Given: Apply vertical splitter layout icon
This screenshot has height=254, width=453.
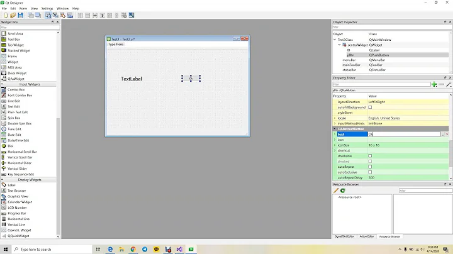Looking at the screenshot, I should coord(102,15).
